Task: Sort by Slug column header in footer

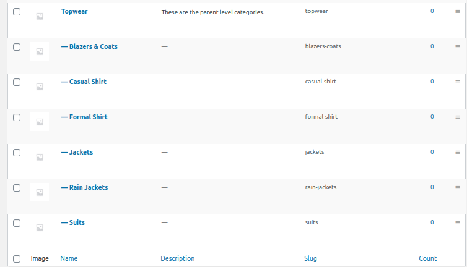Action: point(310,258)
